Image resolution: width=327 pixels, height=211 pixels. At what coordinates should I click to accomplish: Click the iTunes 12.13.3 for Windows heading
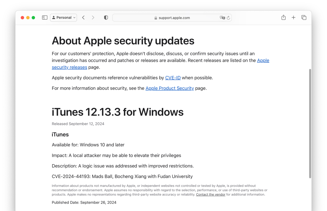118,112
